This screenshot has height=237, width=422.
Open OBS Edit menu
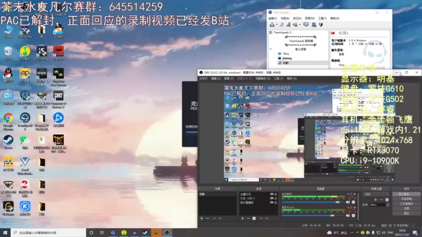coord(216,78)
